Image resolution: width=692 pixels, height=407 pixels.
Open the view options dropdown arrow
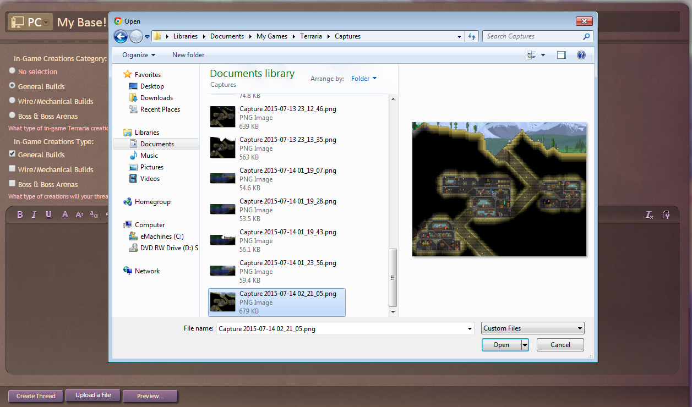point(543,55)
